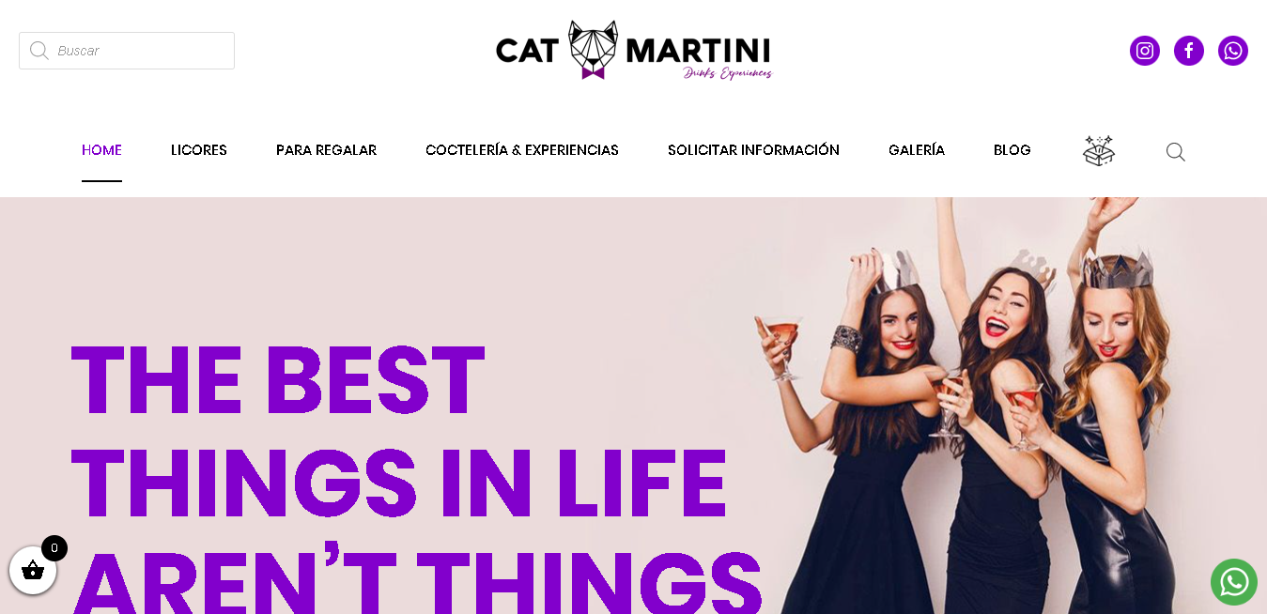Screen dimensions: 1267x614
Task: Click the magnifier search icon in navigation
Action: 1175,151
